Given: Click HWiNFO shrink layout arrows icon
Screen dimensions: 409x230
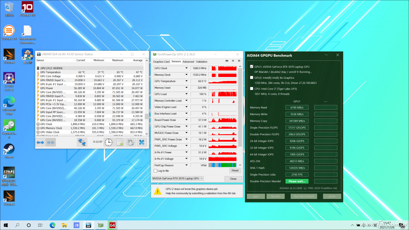Looking at the screenshot, I should (51, 142).
